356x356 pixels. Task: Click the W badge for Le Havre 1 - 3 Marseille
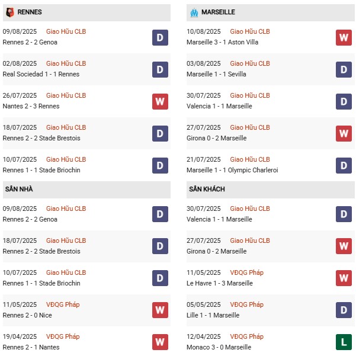pos(344,278)
